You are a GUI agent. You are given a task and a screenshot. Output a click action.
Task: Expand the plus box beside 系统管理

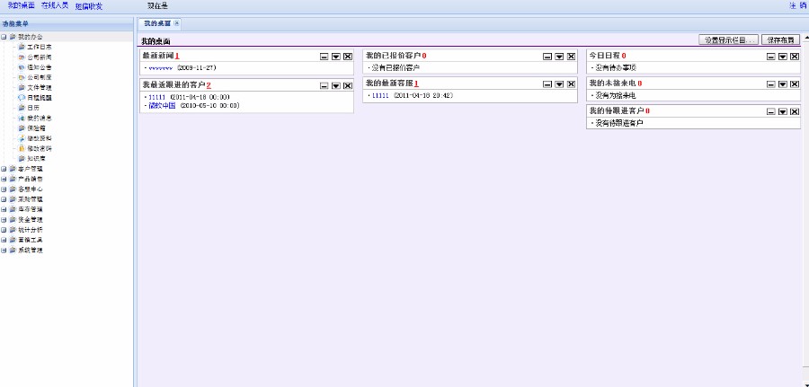pyautogui.click(x=4, y=250)
